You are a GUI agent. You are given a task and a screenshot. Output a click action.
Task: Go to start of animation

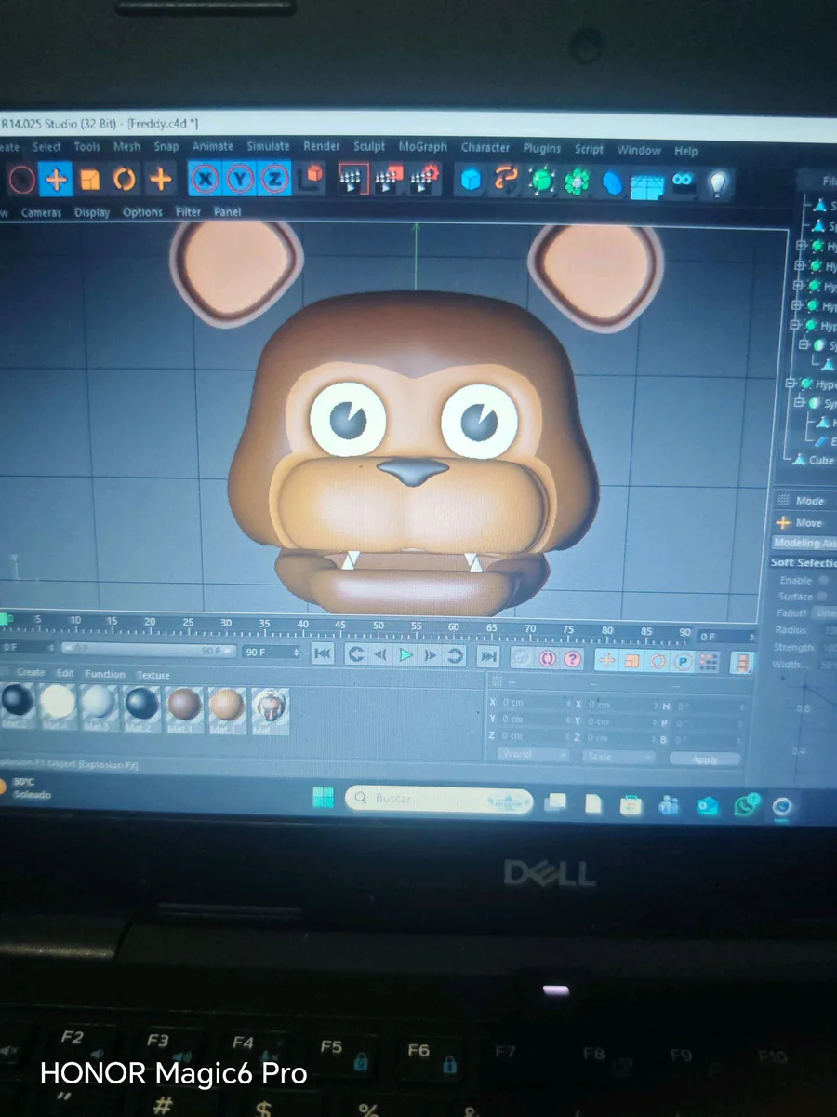tap(322, 654)
